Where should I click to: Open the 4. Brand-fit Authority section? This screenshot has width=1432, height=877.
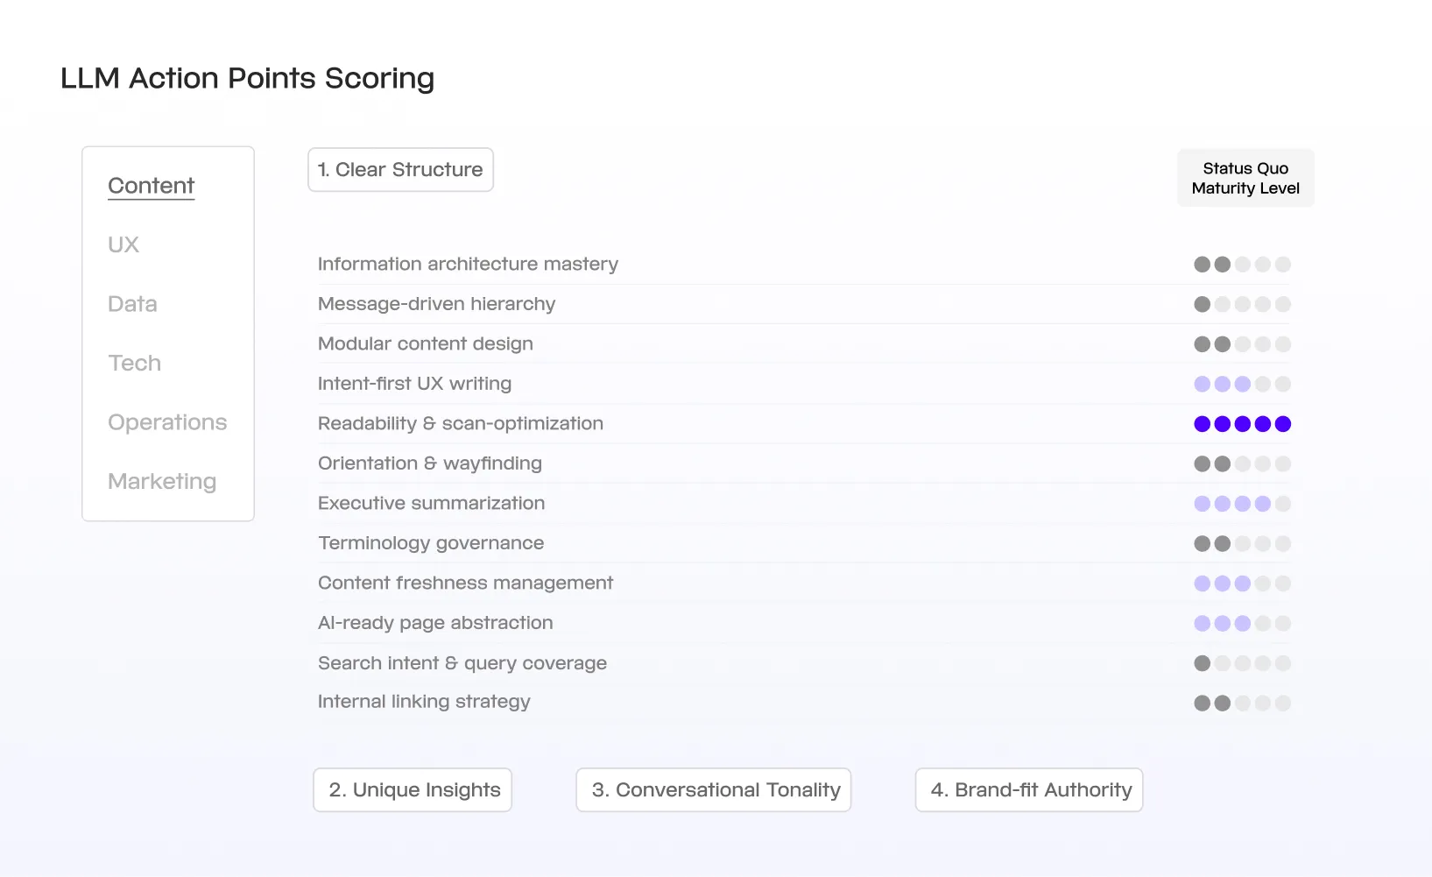pos(1029,789)
